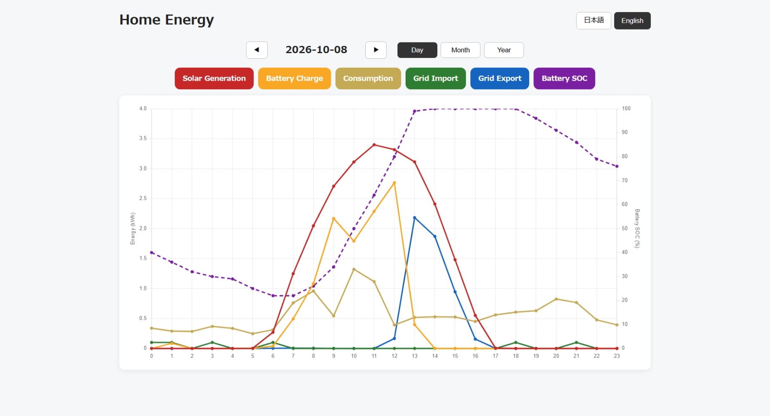The height and width of the screenshot is (416, 770).
Task: Toggle Grid Export series
Action: click(x=500, y=78)
